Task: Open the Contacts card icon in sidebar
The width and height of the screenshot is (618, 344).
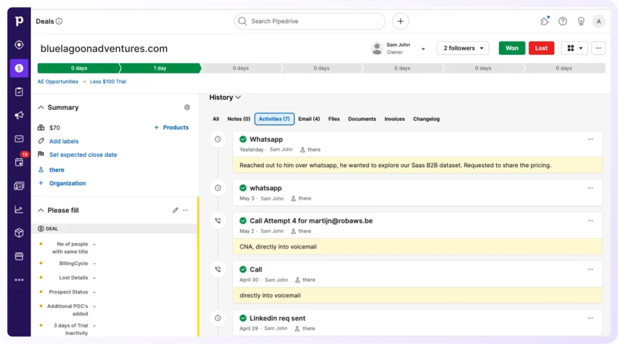Action: point(19,186)
